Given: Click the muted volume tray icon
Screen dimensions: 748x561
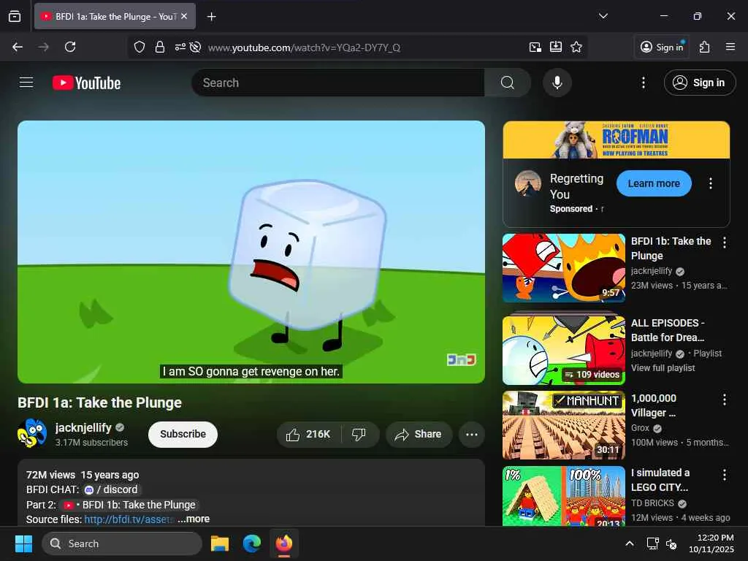Looking at the screenshot, I should [671, 543].
